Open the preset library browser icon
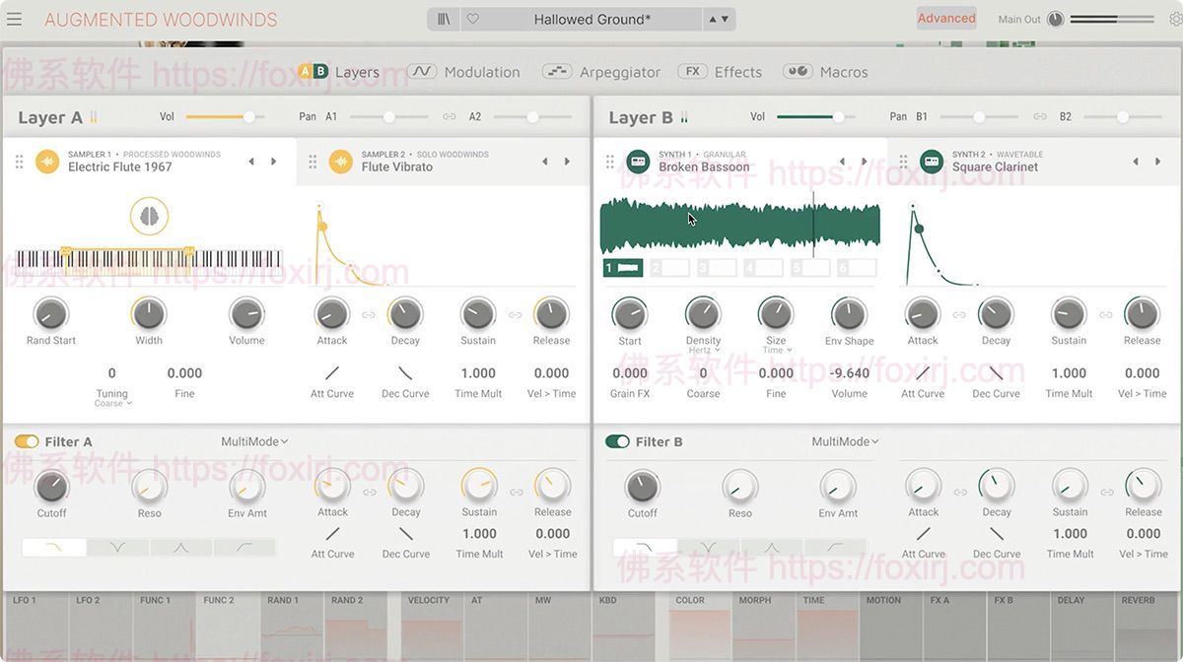 [445, 19]
